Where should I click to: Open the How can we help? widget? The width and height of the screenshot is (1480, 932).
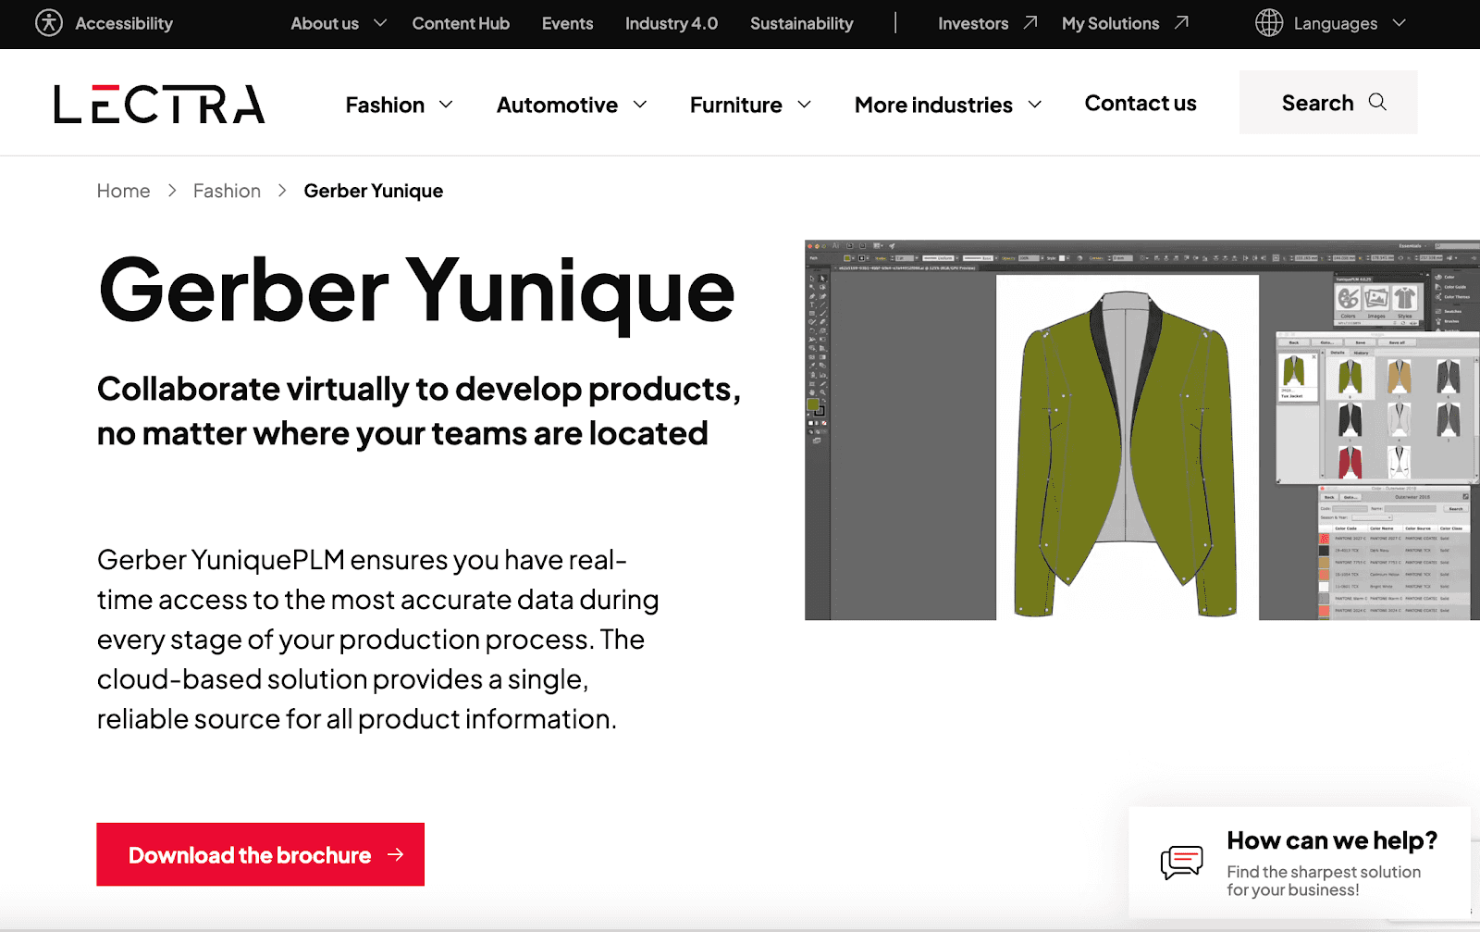pos(1300,863)
